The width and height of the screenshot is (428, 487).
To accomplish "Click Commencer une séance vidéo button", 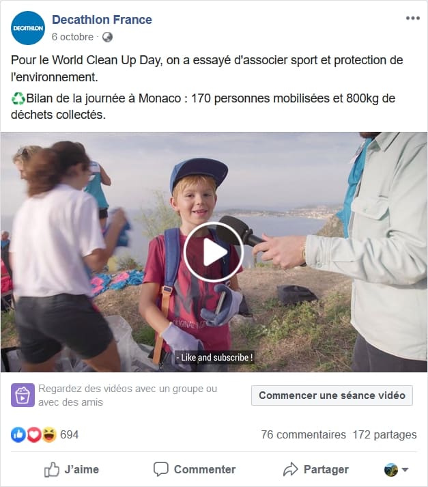I will tap(332, 395).
